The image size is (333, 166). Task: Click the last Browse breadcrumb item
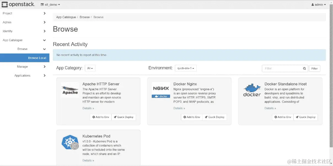coord(98,17)
